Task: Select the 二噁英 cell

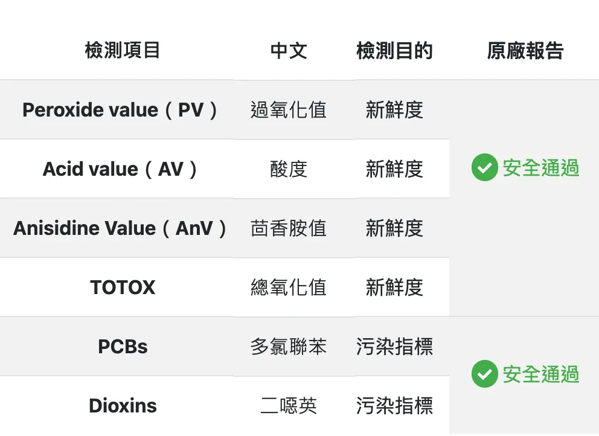Action: pyautogui.click(x=289, y=406)
